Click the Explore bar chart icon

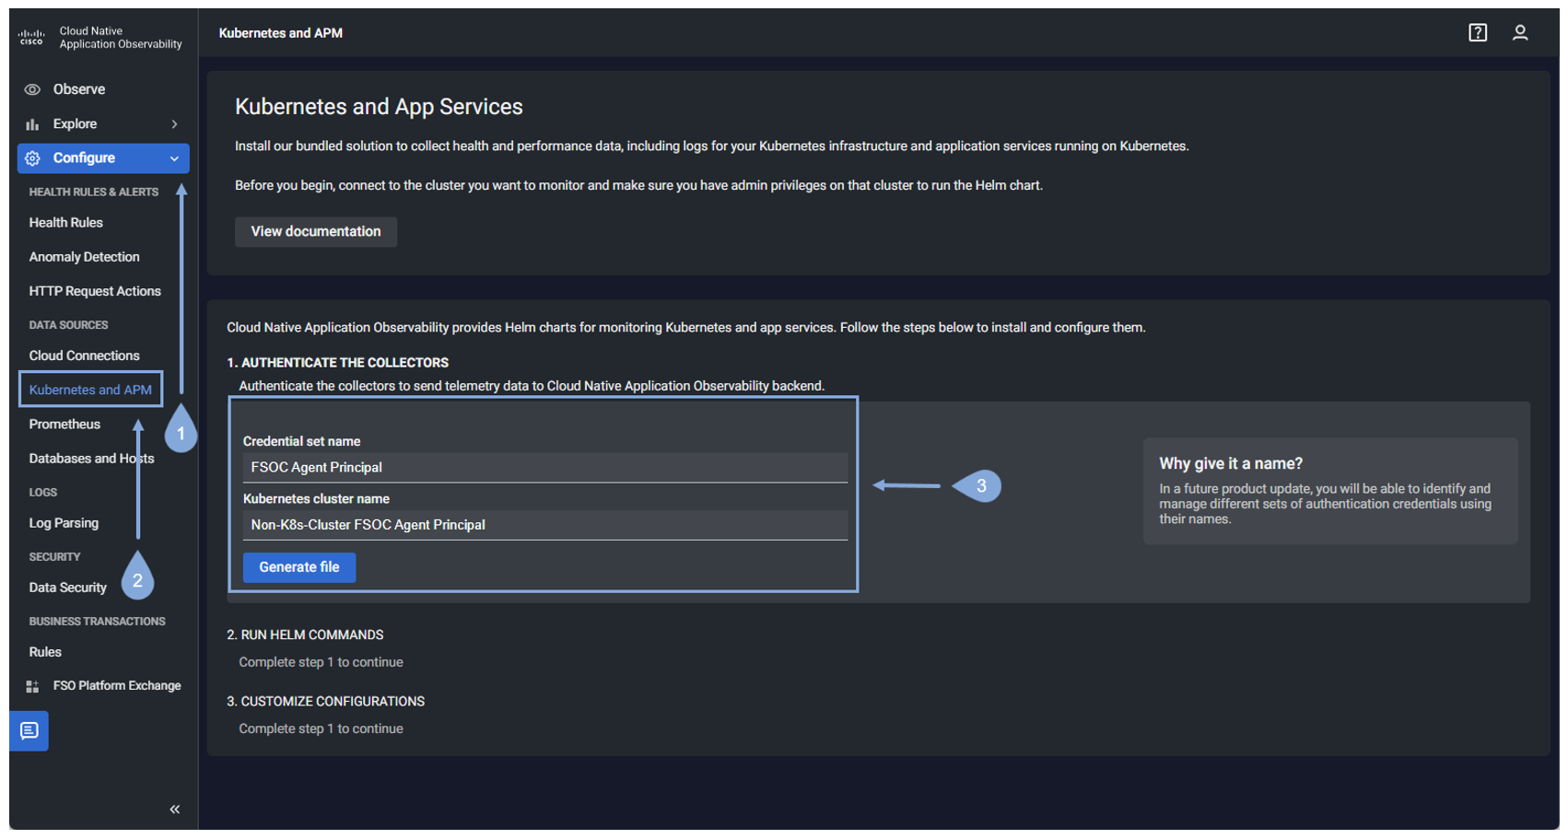pos(32,124)
